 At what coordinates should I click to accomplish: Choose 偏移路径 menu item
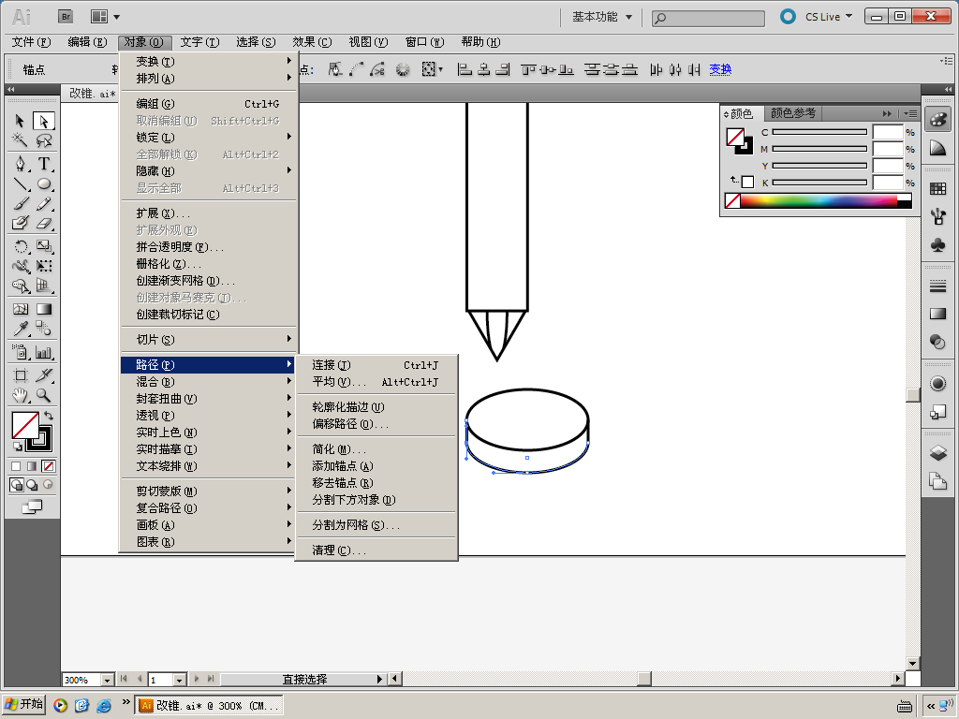376,424
